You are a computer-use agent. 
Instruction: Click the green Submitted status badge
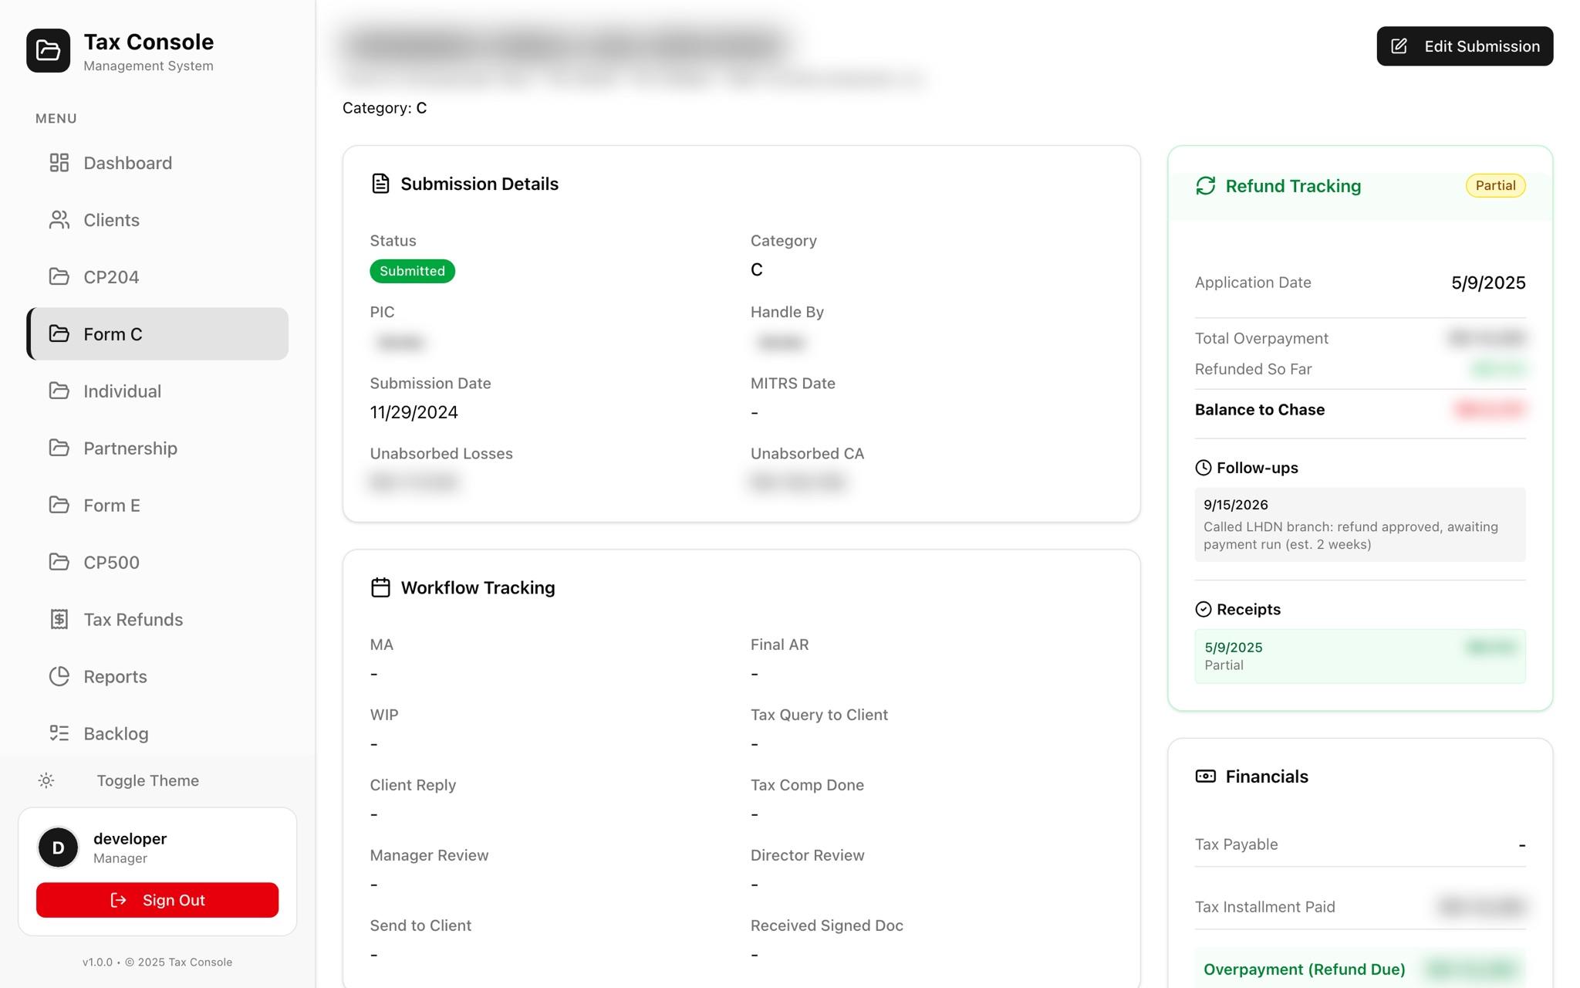click(x=412, y=272)
